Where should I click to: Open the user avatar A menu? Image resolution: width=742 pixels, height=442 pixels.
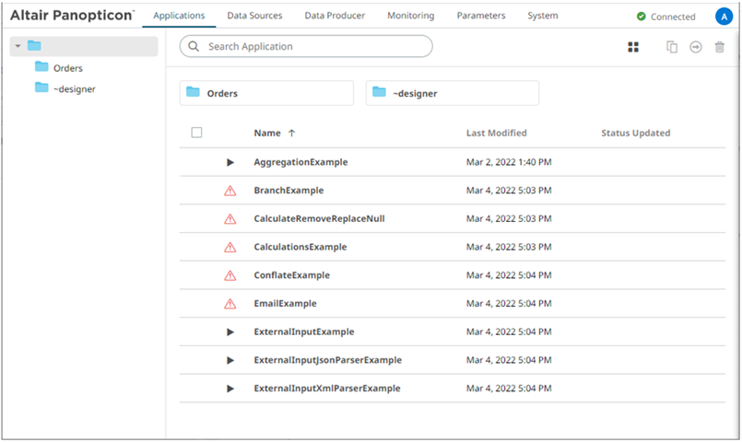click(x=724, y=17)
